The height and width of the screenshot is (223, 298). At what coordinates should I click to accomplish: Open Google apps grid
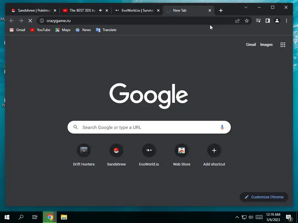point(283,44)
